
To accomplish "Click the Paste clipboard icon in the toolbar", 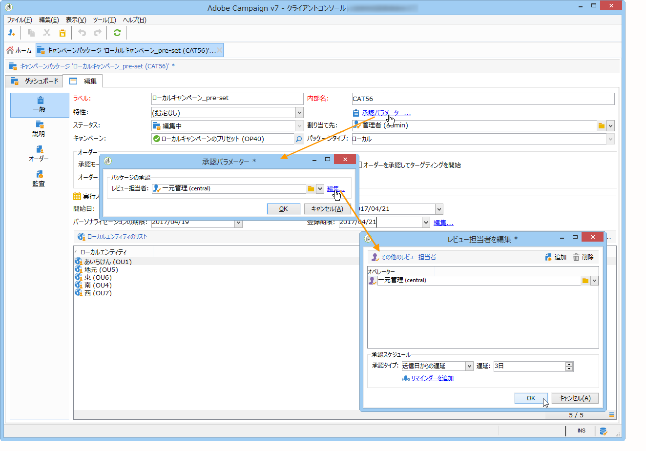I will click(63, 33).
